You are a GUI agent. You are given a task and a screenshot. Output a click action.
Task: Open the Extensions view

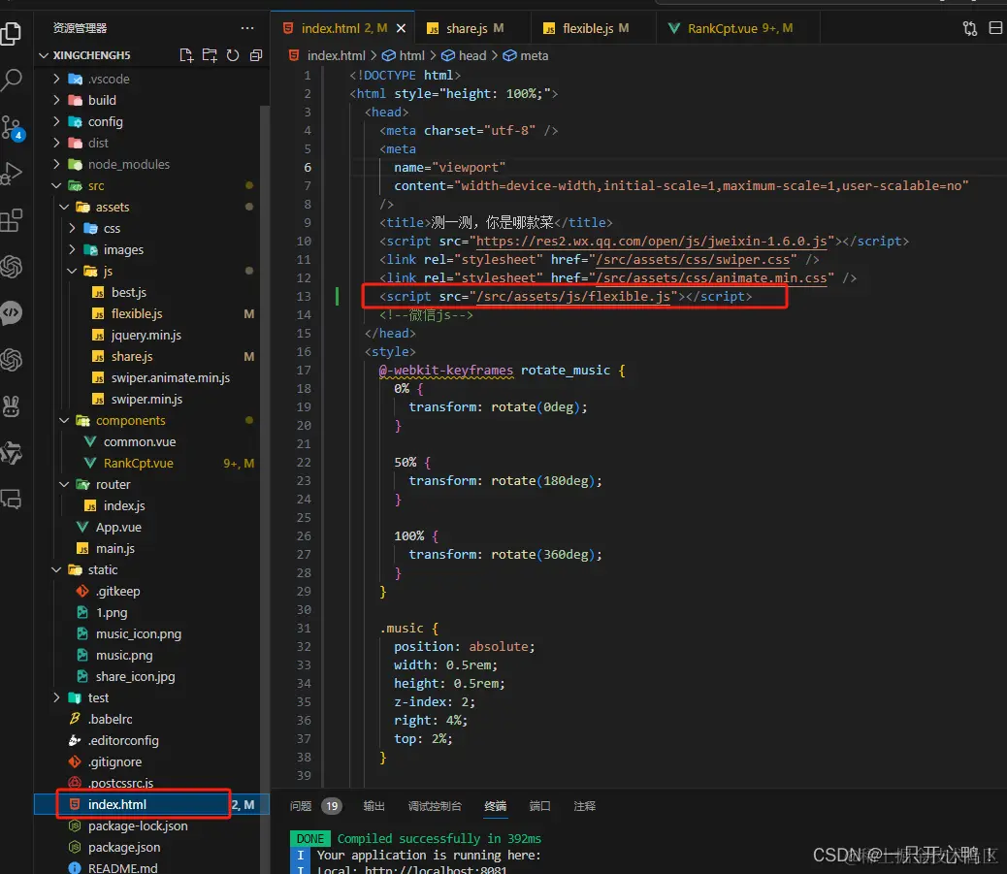(x=12, y=220)
